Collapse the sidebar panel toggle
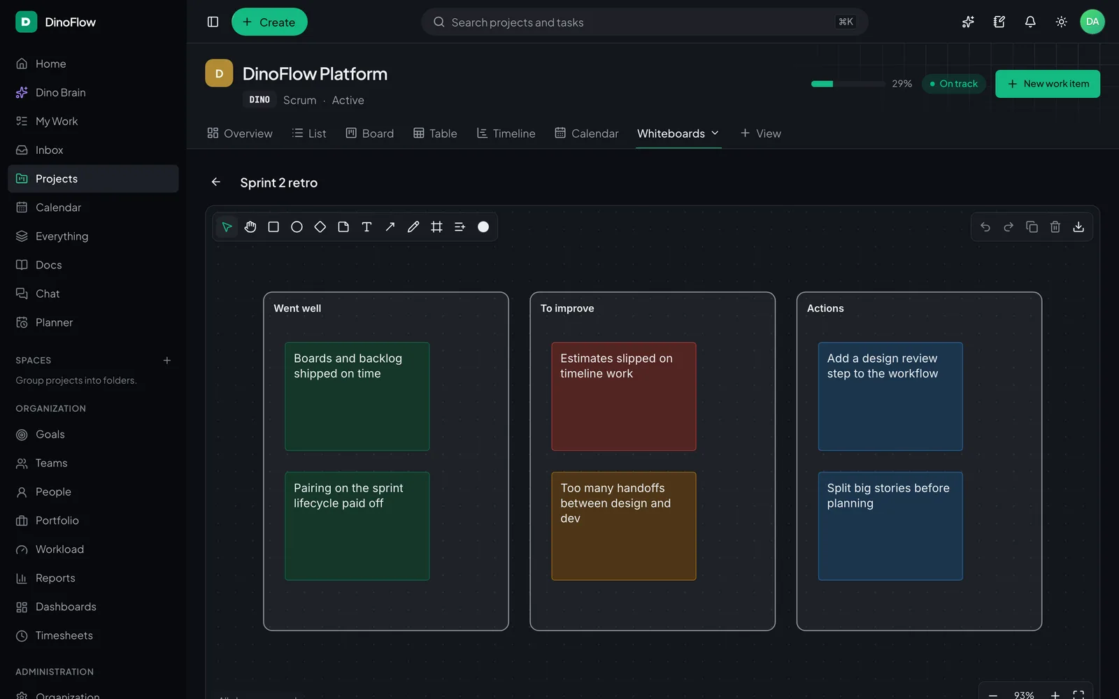The height and width of the screenshot is (699, 1119). (213, 22)
